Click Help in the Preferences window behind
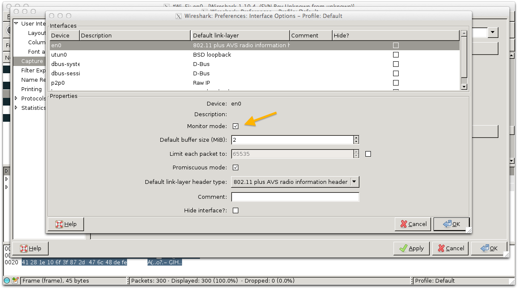This screenshot has width=518, height=289. coord(30,248)
